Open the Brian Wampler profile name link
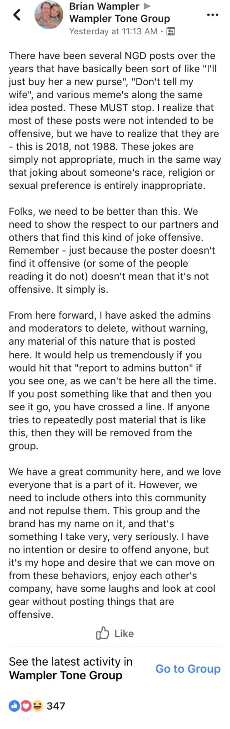Image resolution: width=230 pixels, height=729 pixels. [x=104, y=6]
